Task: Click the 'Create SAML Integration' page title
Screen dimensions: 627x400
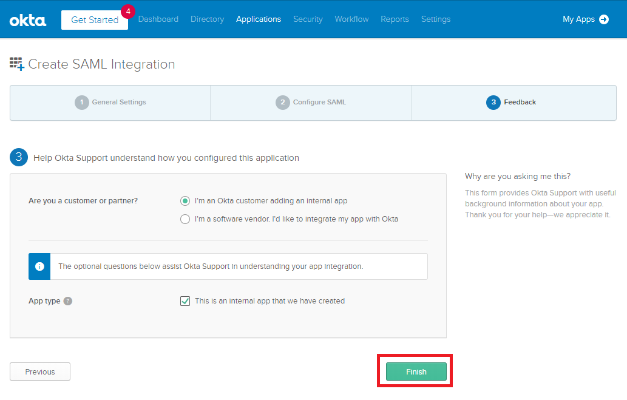Action: tap(101, 64)
